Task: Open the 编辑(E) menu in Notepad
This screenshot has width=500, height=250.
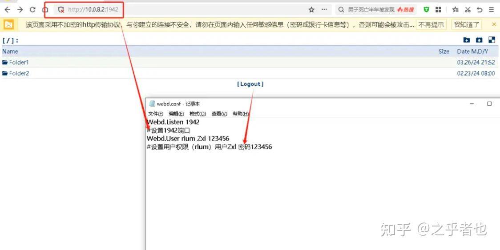Action: click(176, 114)
